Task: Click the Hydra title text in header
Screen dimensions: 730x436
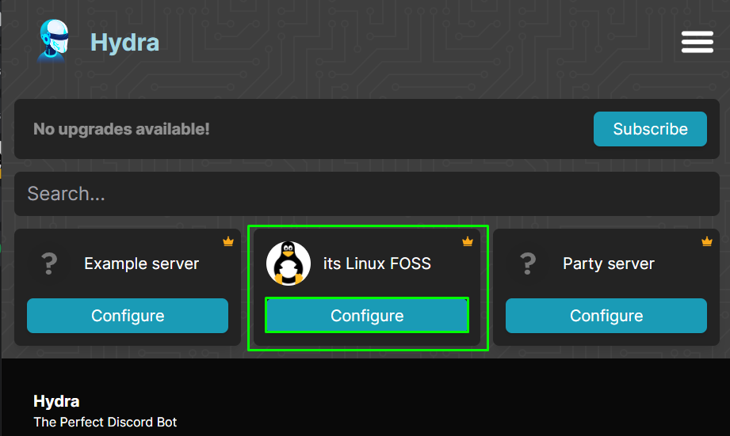Action: coord(124,42)
